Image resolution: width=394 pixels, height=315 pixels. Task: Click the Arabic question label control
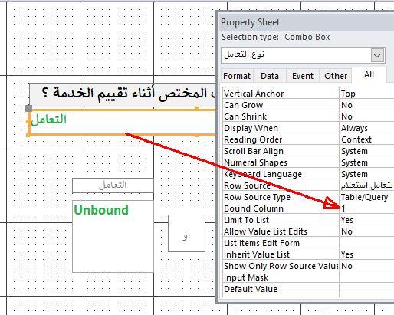point(123,94)
